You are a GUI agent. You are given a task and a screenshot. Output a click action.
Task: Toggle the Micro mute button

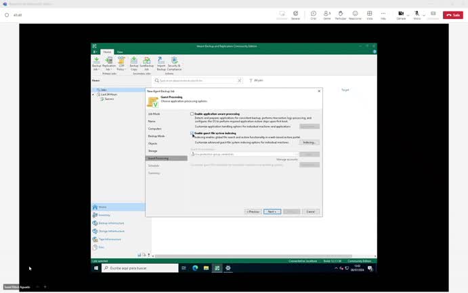pyautogui.click(x=417, y=15)
